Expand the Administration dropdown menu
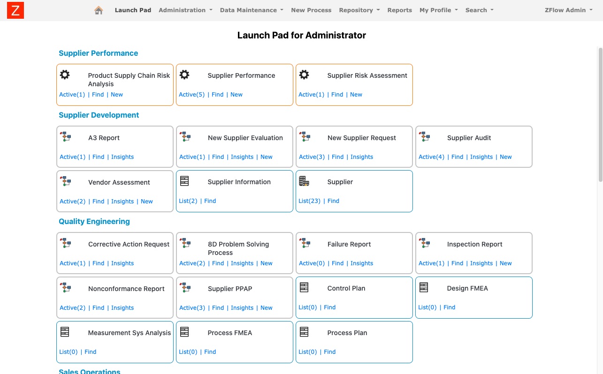 (185, 10)
